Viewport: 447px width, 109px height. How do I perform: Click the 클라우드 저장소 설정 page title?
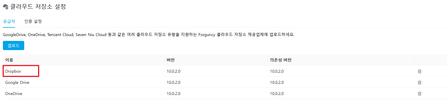[38, 7]
